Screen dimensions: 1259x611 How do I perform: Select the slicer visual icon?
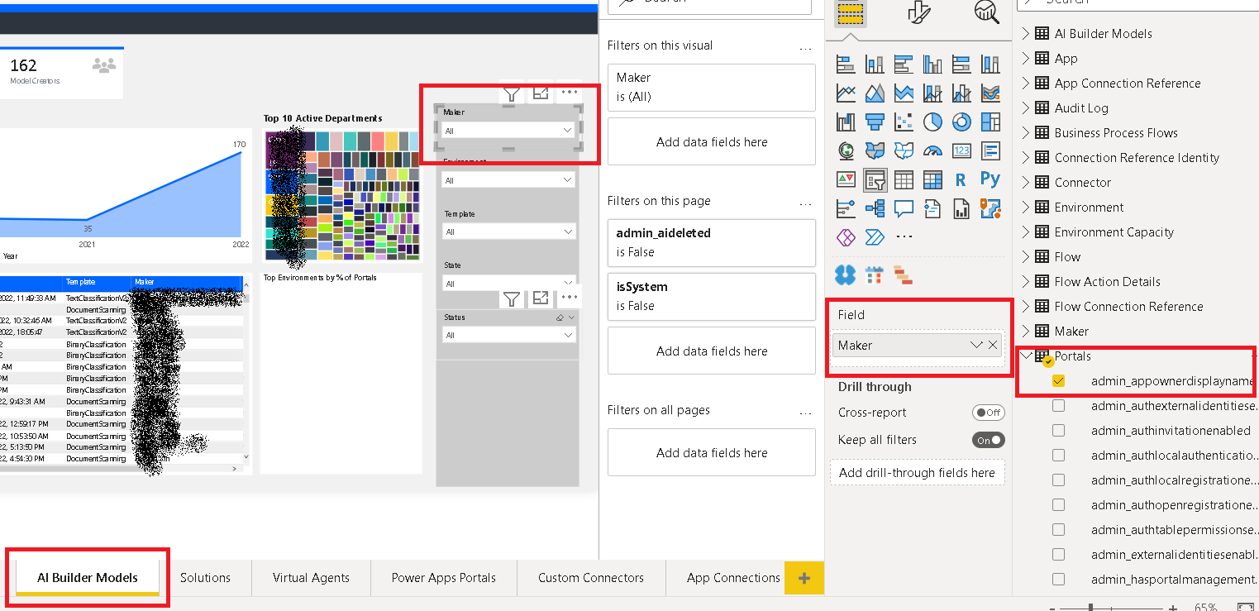[875, 179]
